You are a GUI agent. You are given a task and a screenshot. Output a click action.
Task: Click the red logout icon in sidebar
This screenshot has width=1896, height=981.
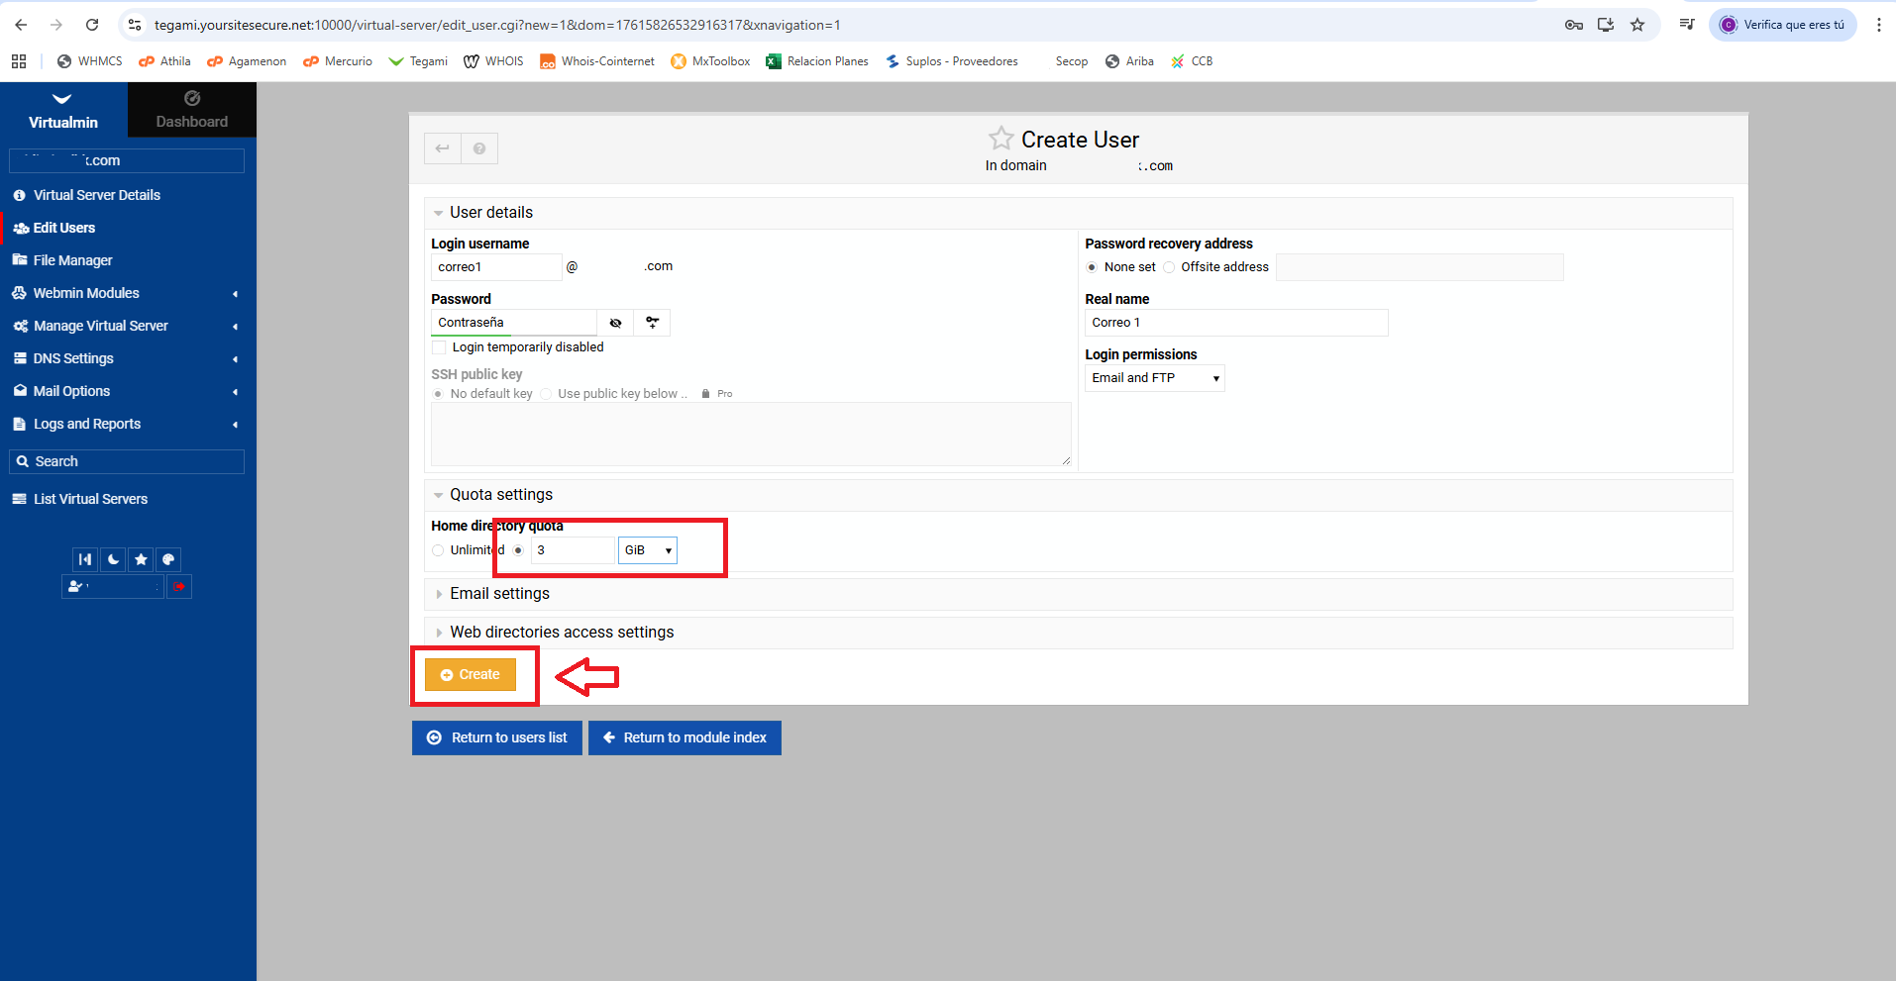(179, 587)
